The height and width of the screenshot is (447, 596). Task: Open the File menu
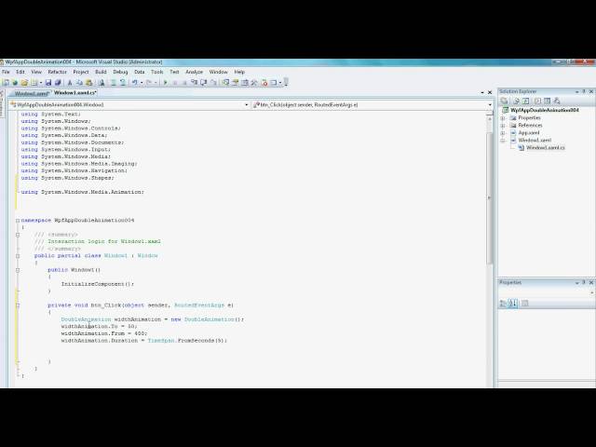coord(6,72)
